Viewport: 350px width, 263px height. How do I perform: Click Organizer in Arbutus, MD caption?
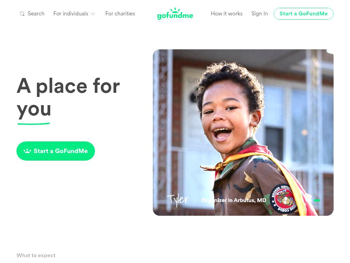tap(234, 200)
